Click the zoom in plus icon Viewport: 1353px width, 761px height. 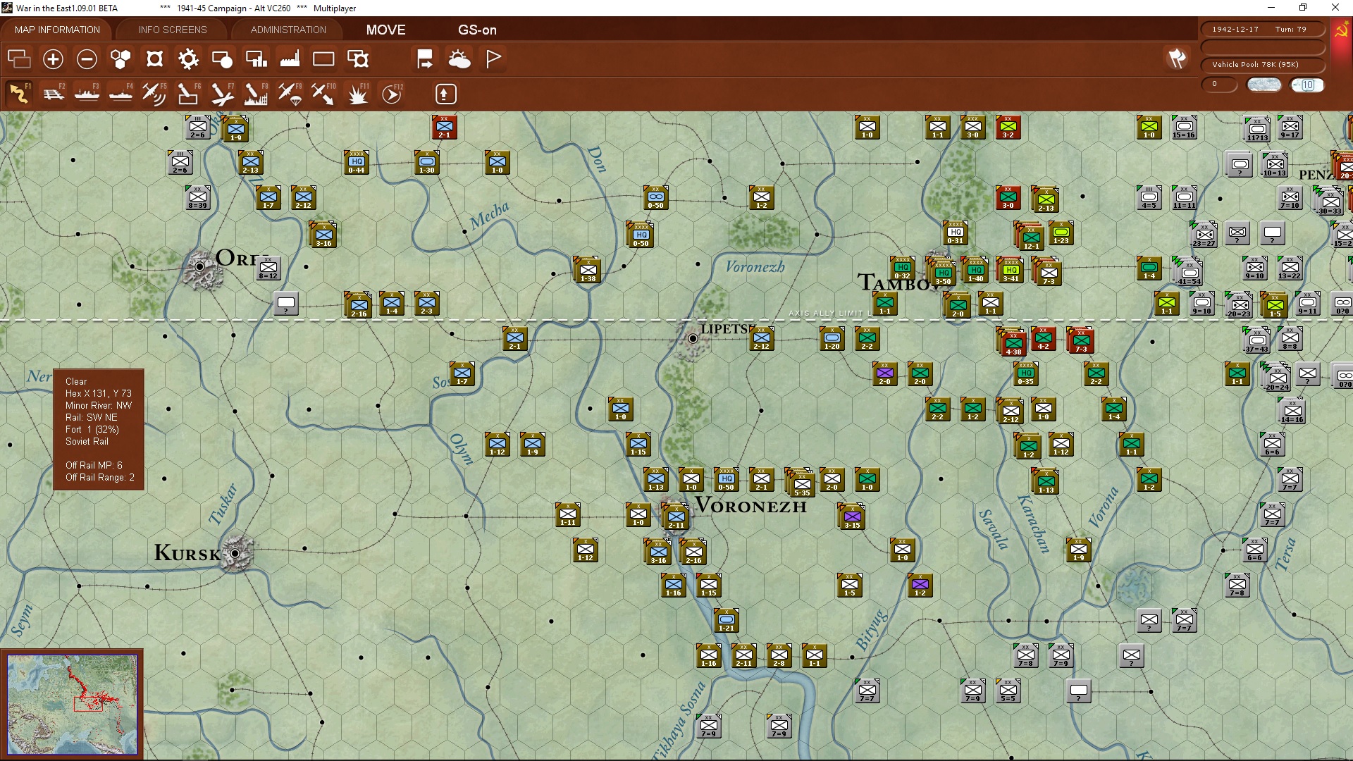53,59
